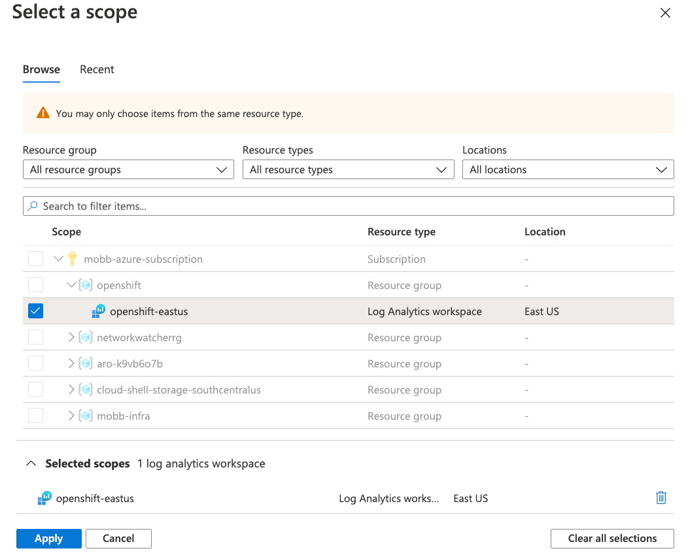Check the aro-k9vb6o7b resource group checkbox
The image size is (688, 557).
tap(35, 363)
